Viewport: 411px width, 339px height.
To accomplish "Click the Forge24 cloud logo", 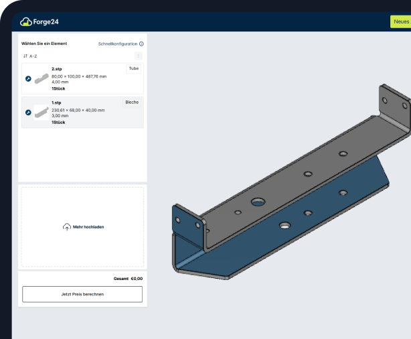I will click(x=26, y=21).
